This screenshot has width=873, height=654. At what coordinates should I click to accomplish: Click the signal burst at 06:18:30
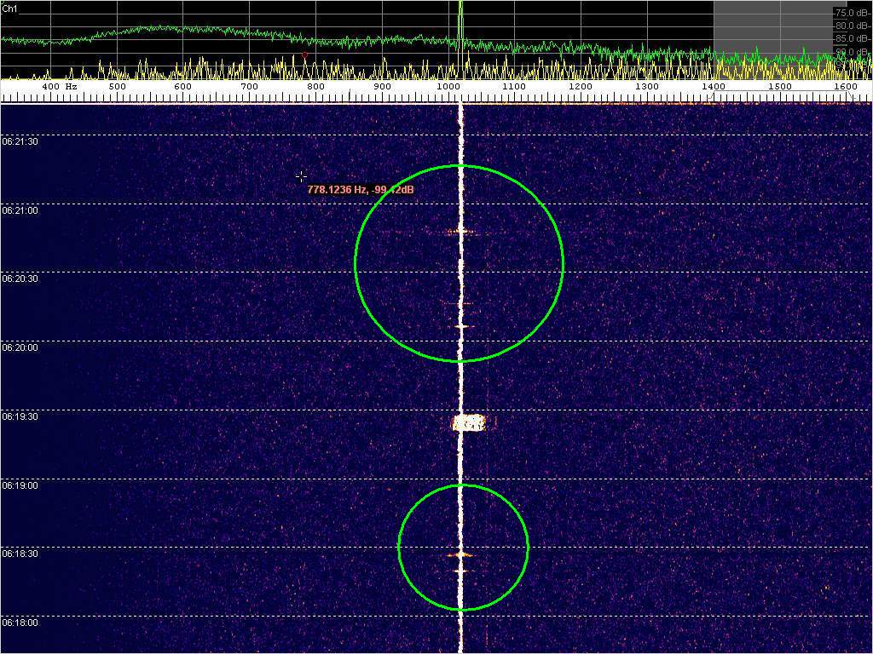coord(460,554)
